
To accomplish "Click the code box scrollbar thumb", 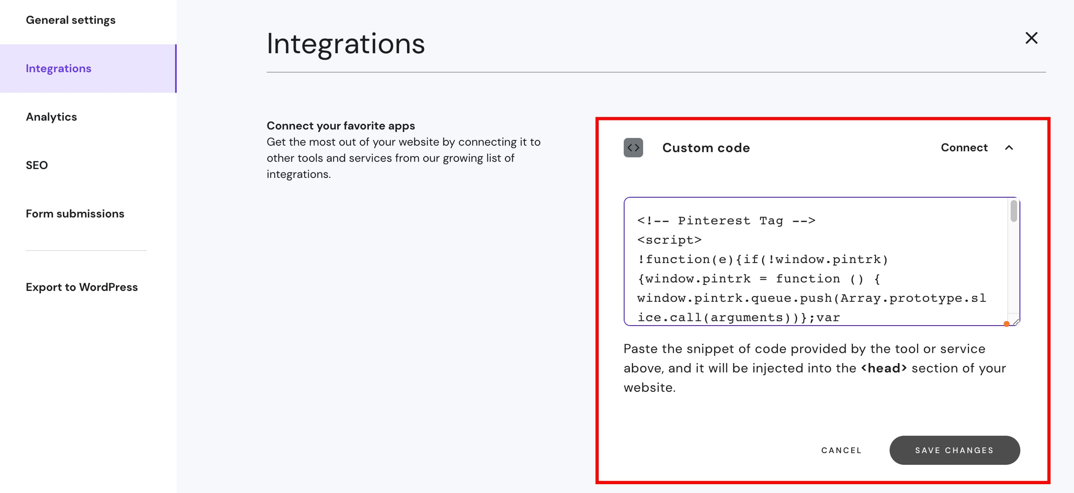I will (1014, 211).
